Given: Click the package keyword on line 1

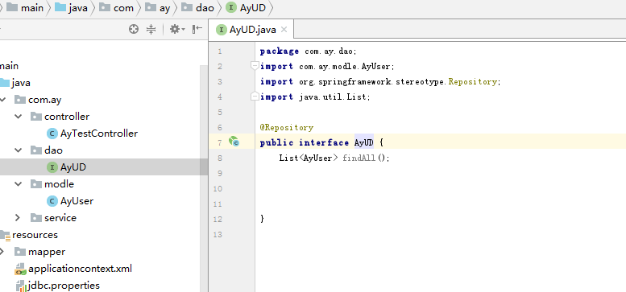Looking at the screenshot, I should 279,51.
